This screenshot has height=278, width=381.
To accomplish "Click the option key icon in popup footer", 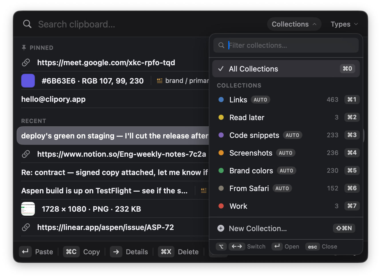I will (x=221, y=247).
